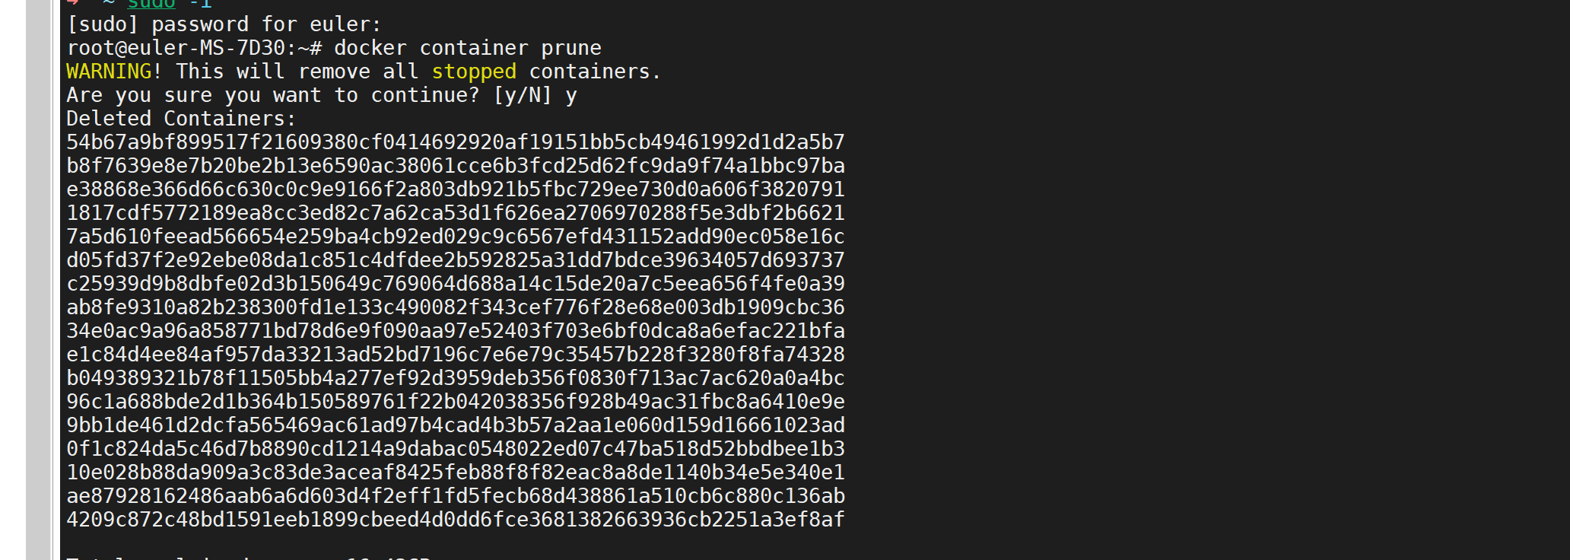The width and height of the screenshot is (1570, 560).
Task: Click container ID starting with 1817cdf577
Action: 455,213
